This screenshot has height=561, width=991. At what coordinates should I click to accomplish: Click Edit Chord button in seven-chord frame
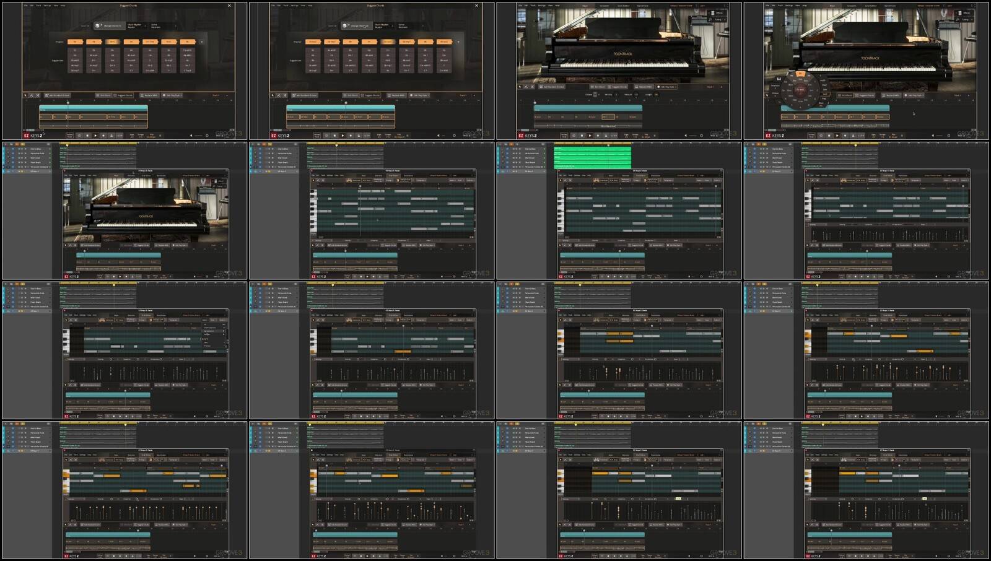click(103, 95)
